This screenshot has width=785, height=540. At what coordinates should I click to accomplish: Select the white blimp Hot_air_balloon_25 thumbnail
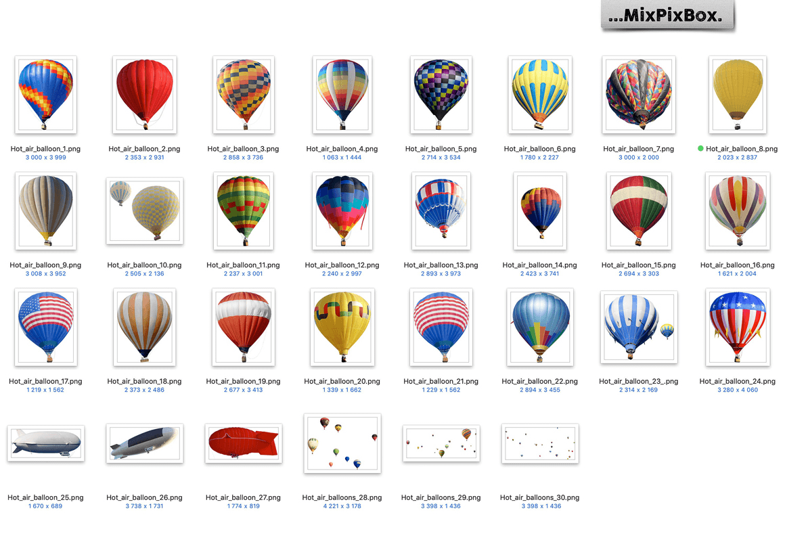(45, 443)
